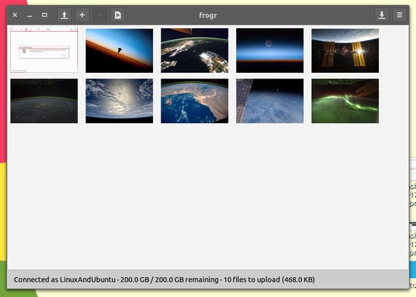
Task: Click the frogr window title
Action: point(208,15)
